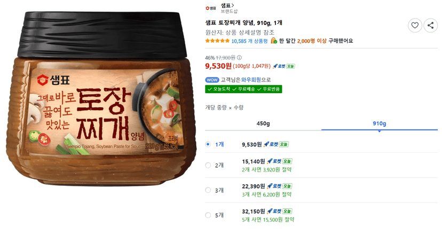The image size is (442, 229).
Task: Select the 2개 quantity radio button
Action: 208,165
